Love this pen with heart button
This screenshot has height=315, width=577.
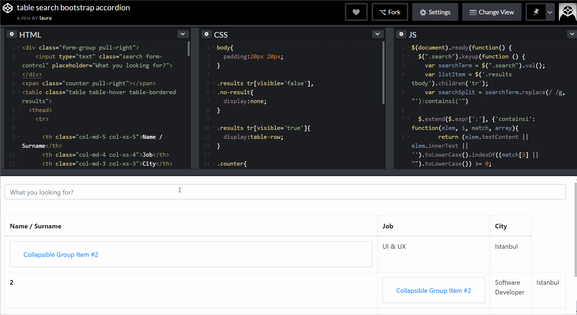pos(356,12)
